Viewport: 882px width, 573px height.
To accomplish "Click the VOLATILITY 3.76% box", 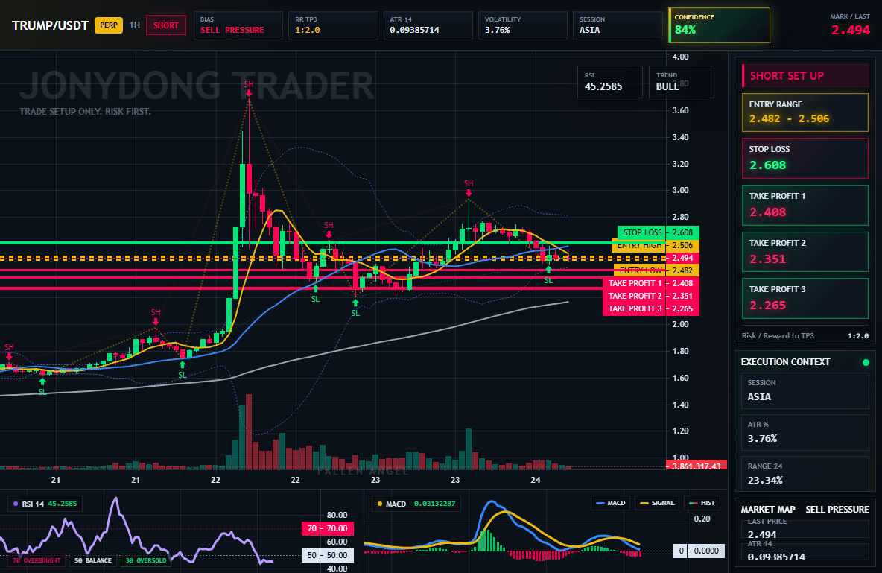I will 522,25.
